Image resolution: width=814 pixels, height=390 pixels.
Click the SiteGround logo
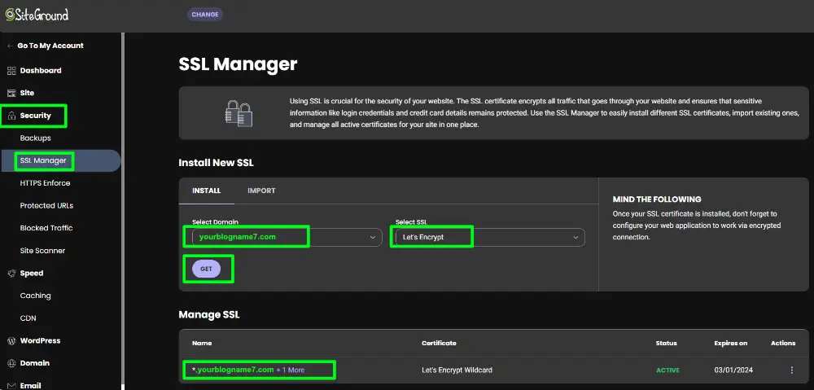[x=37, y=15]
